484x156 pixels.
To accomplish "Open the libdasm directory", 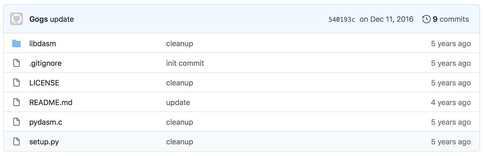I will click(x=43, y=44).
